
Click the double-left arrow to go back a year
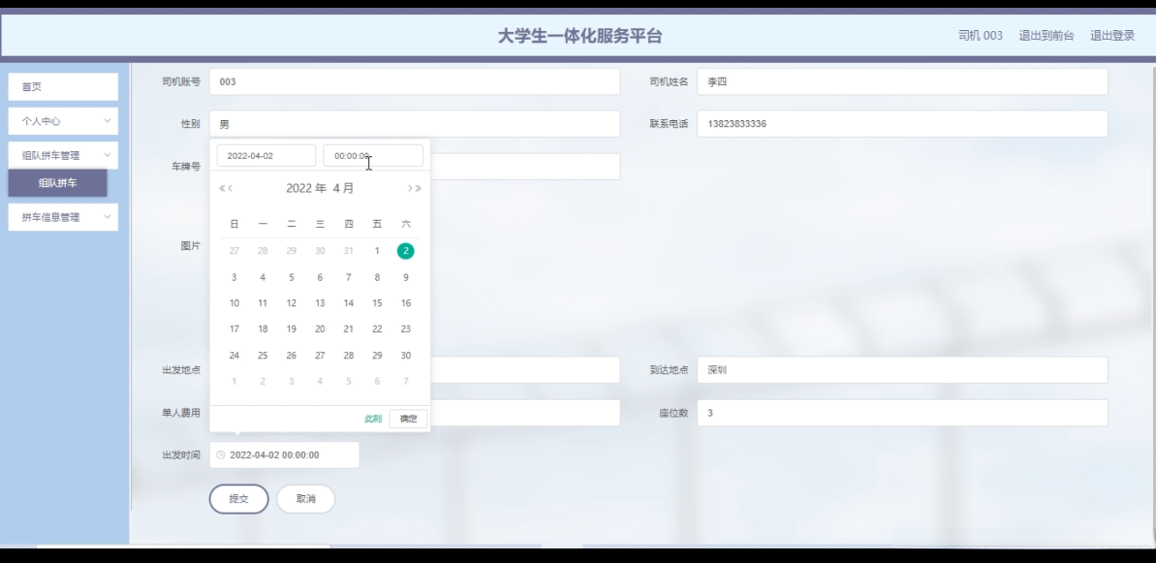(221, 188)
